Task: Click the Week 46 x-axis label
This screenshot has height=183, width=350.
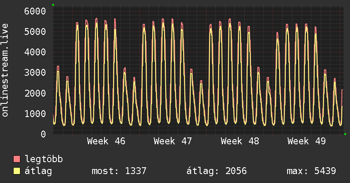Action: [x=106, y=141]
